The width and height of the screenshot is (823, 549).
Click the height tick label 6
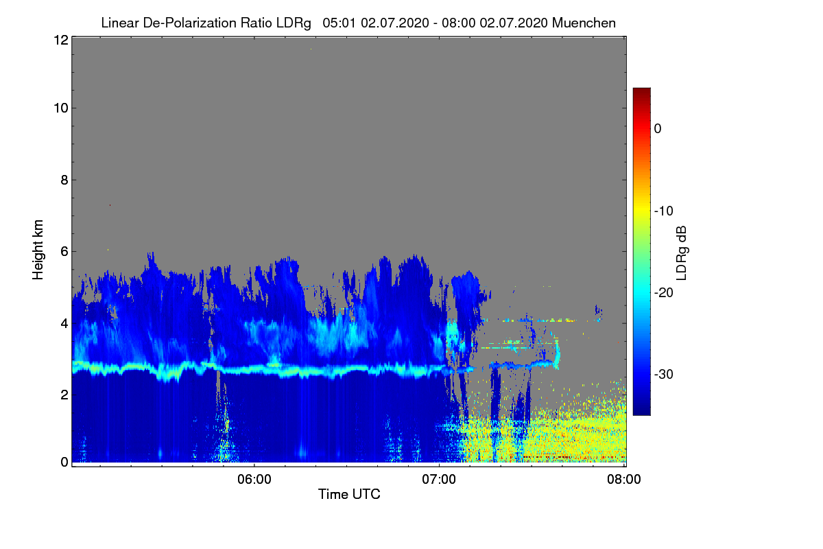[64, 252]
